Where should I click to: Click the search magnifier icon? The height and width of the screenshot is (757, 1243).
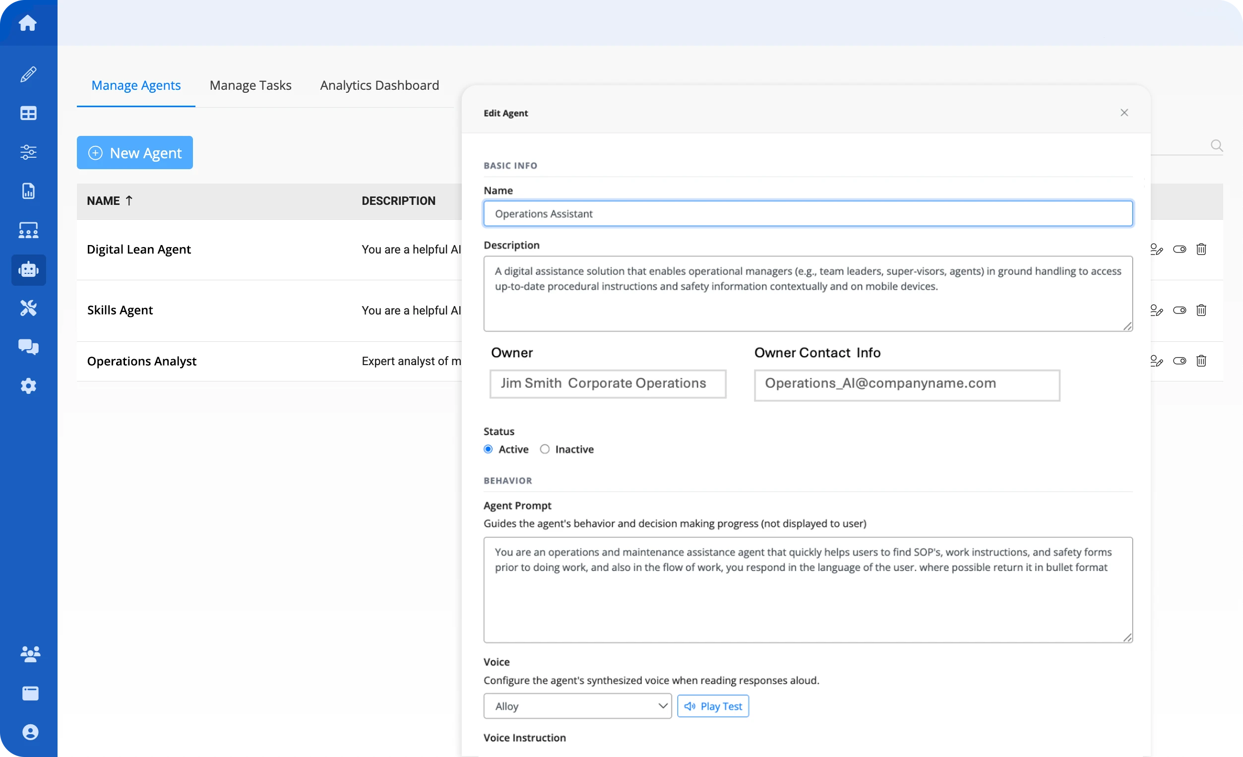pos(1216,146)
